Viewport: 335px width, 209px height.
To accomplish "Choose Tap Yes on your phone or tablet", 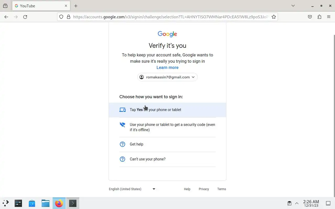I will click(167, 110).
